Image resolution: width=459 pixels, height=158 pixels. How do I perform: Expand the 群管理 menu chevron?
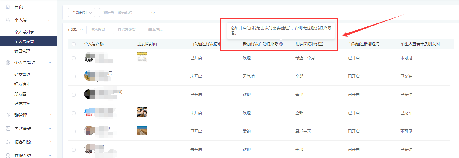click(x=50, y=115)
